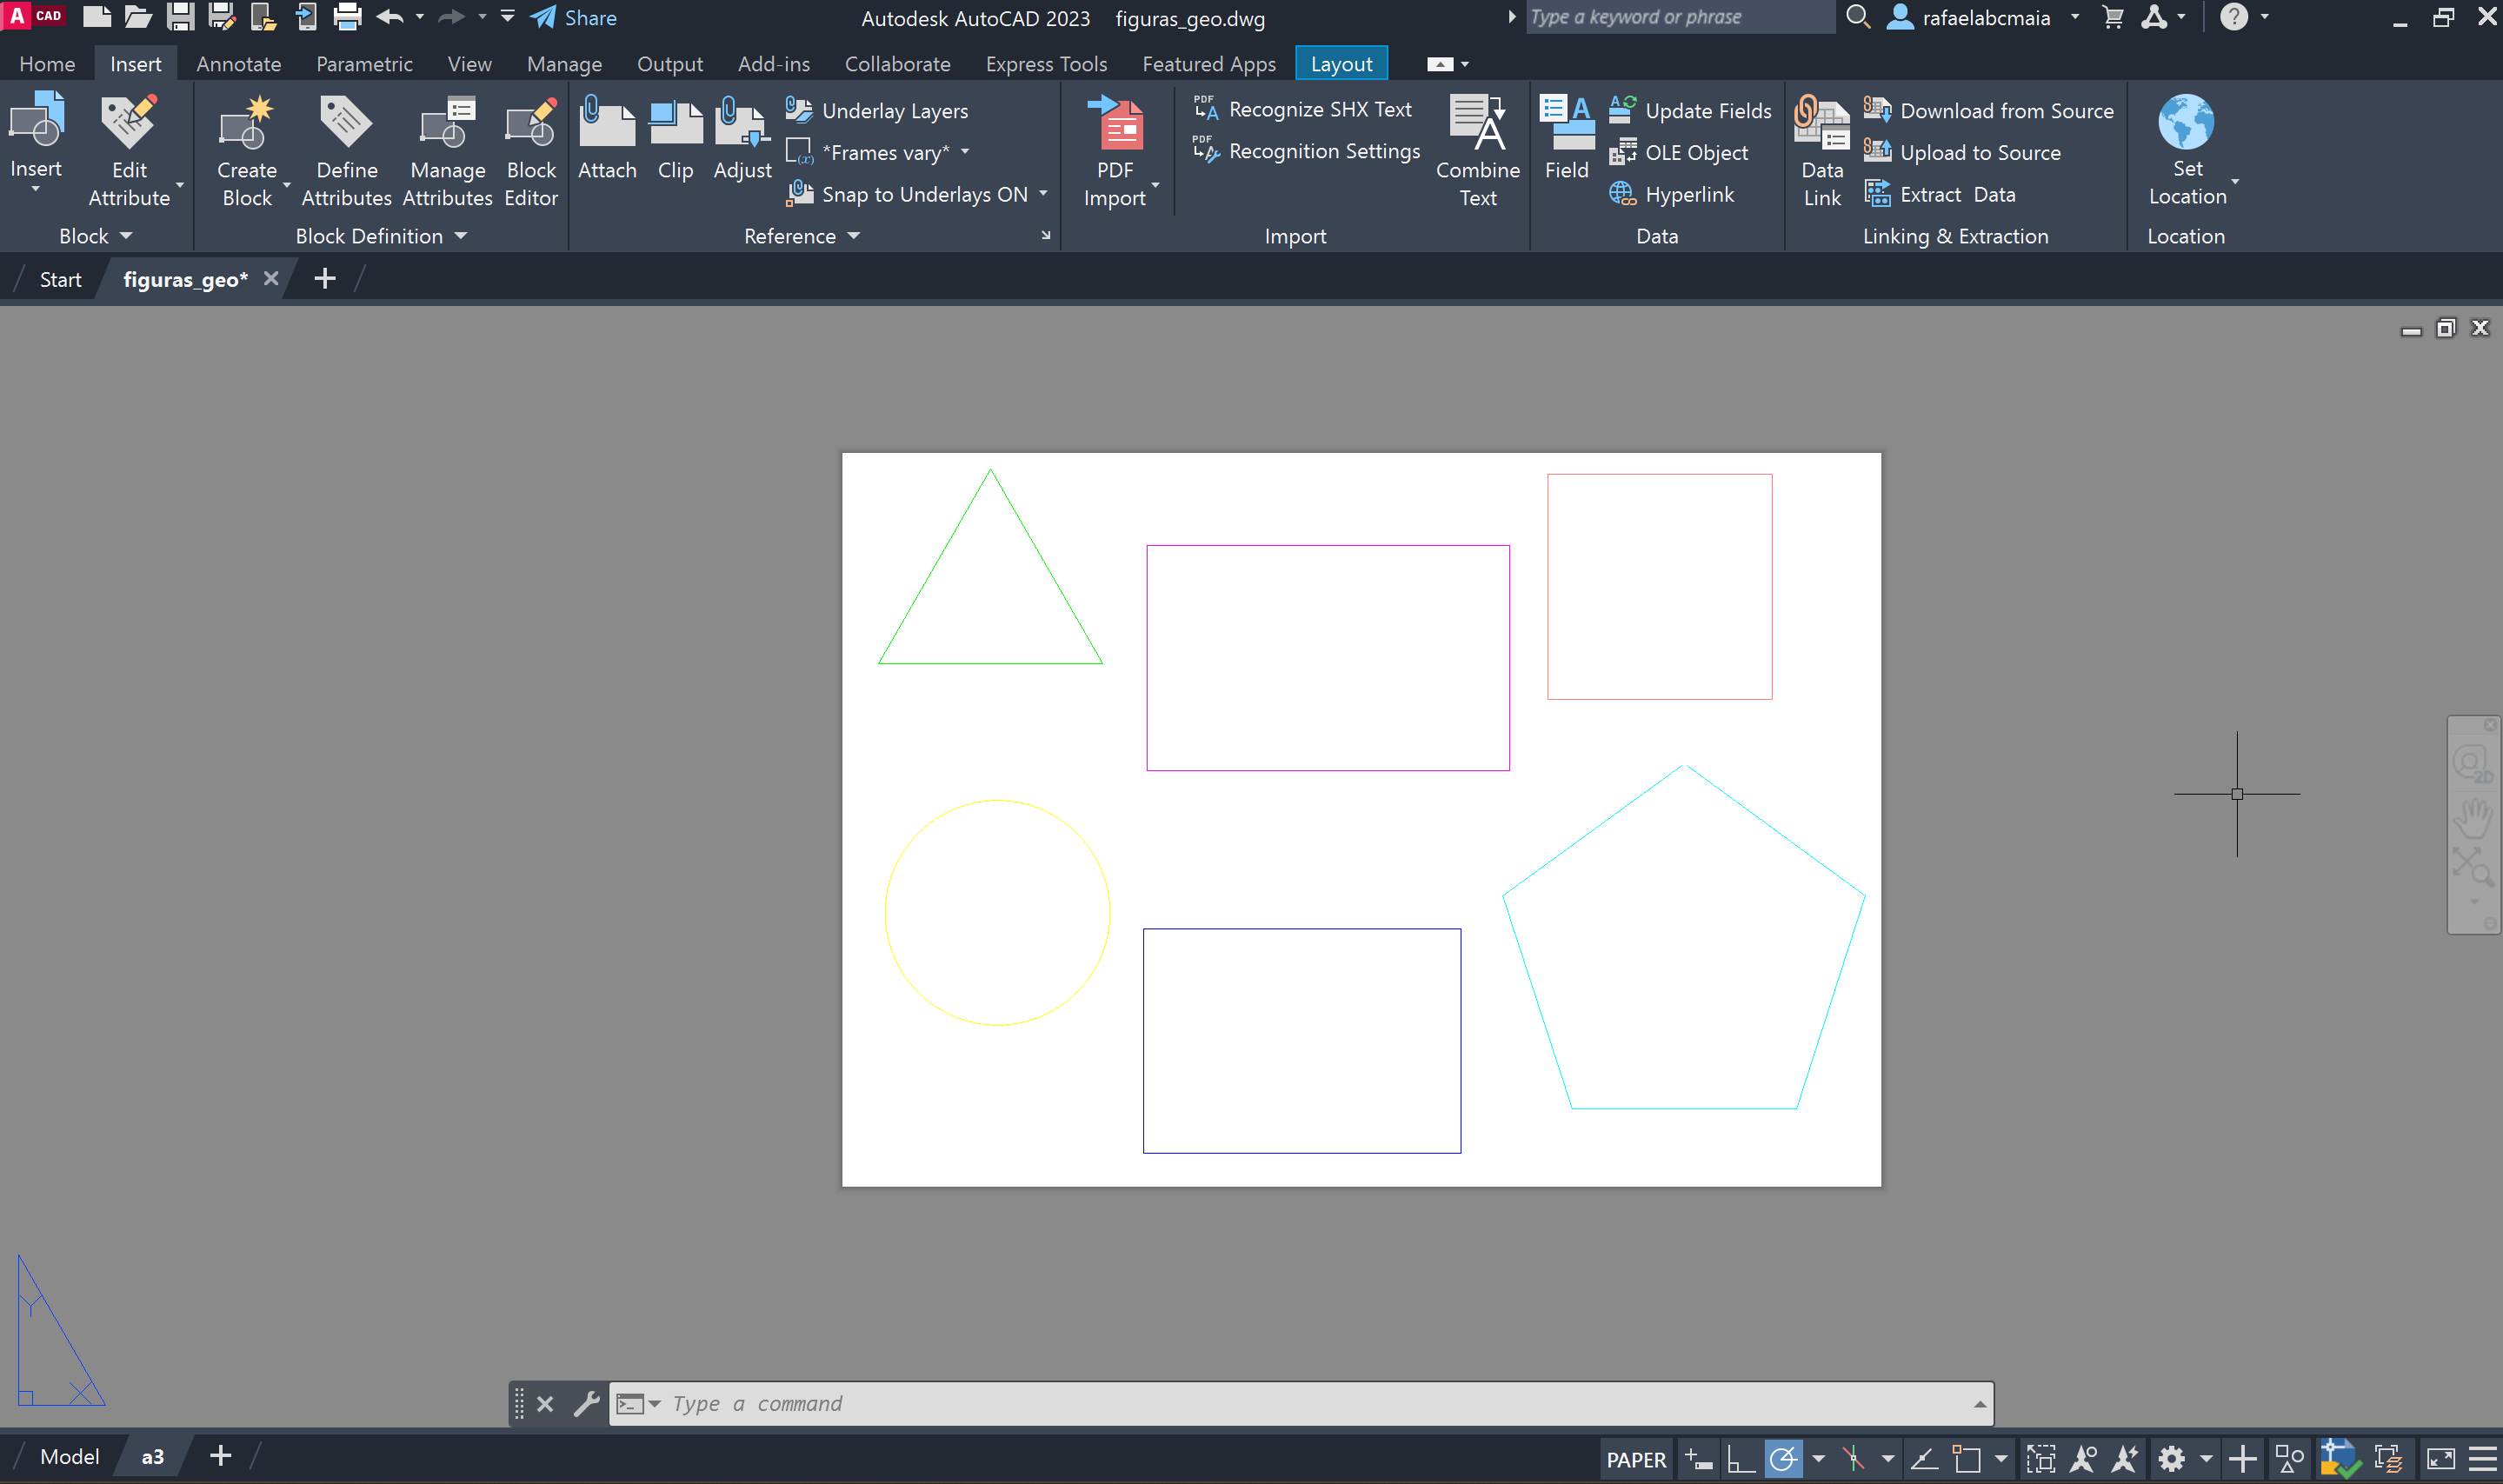The image size is (2503, 1484).
Task: Click Extract Data button
Action: click(x=1939, y=194)
